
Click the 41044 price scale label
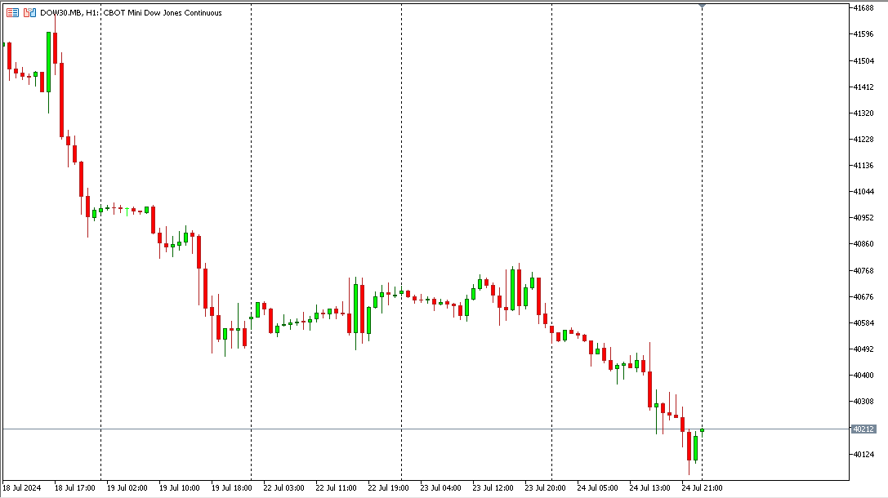click(x=863, y=191)
